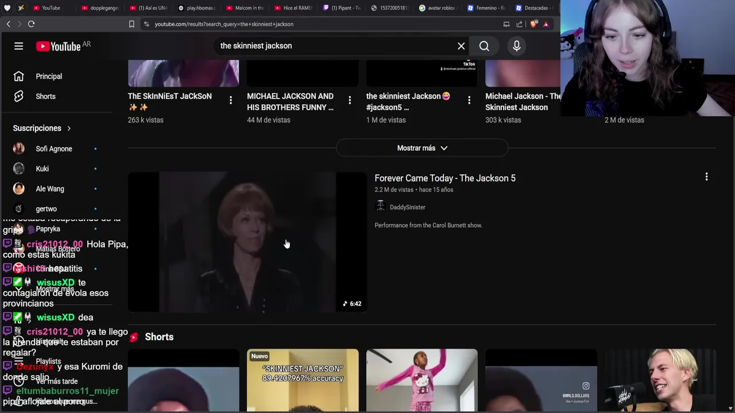Click the share icon in address bar
The width and height of the screenshot is (735, 413).
(x=520, y=24)
